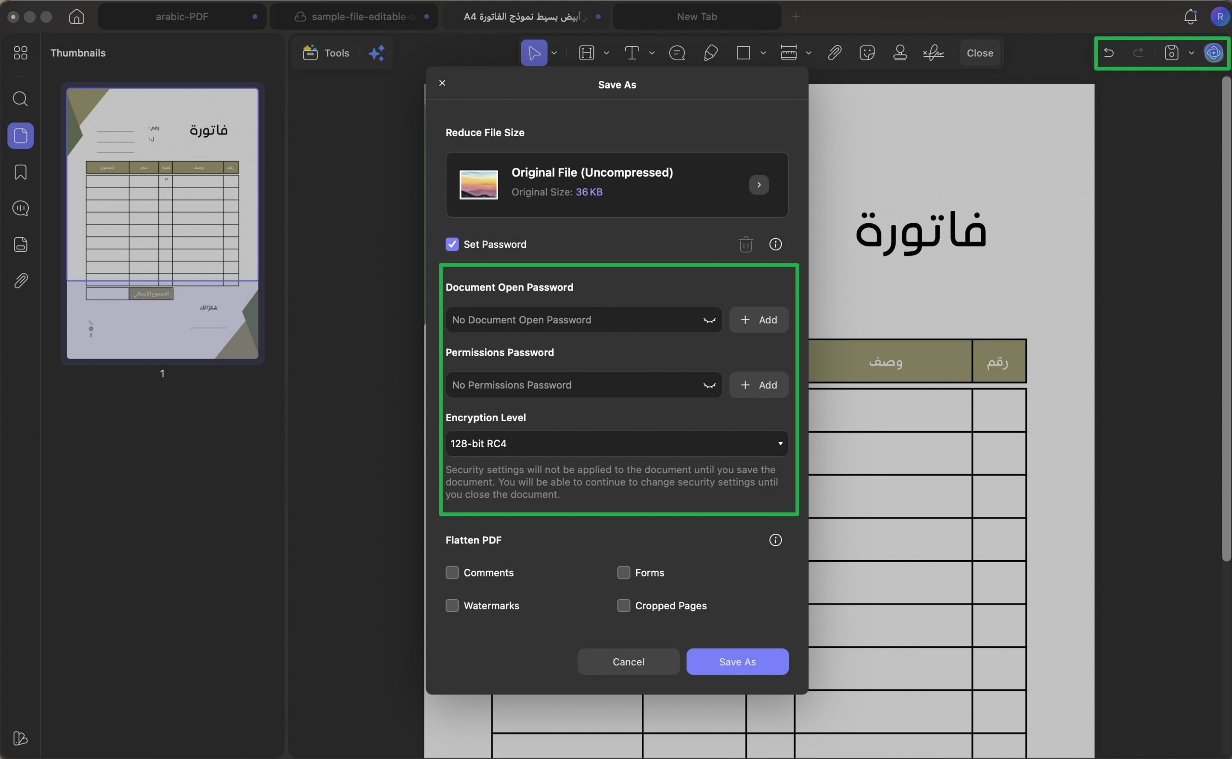Screen dimensions: 1232x759
Task: Select the measure ruler tool
Action: (x=788, y=53)
